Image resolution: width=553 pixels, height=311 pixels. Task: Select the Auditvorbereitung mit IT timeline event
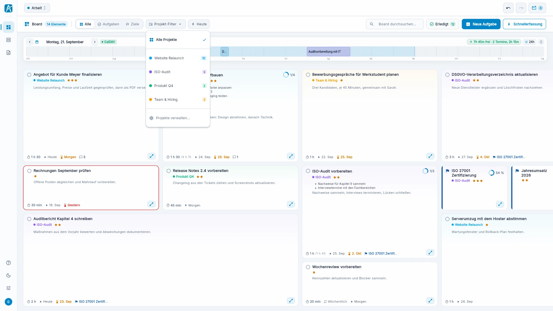(x=328, y=52)
